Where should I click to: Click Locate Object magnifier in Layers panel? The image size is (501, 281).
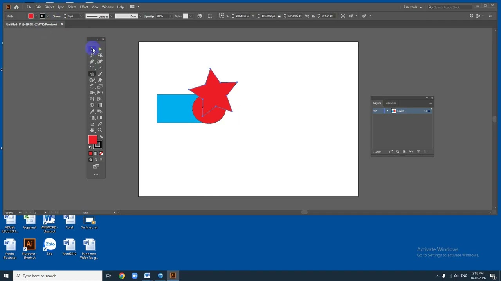[x=398, y=152]
